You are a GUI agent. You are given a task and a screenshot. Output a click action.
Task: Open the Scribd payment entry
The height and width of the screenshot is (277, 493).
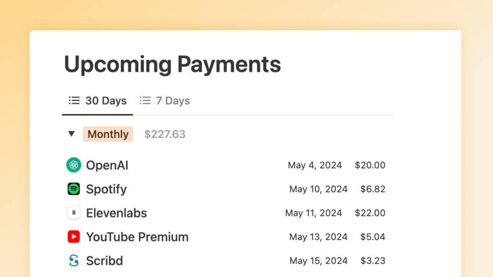coord(104,260)
